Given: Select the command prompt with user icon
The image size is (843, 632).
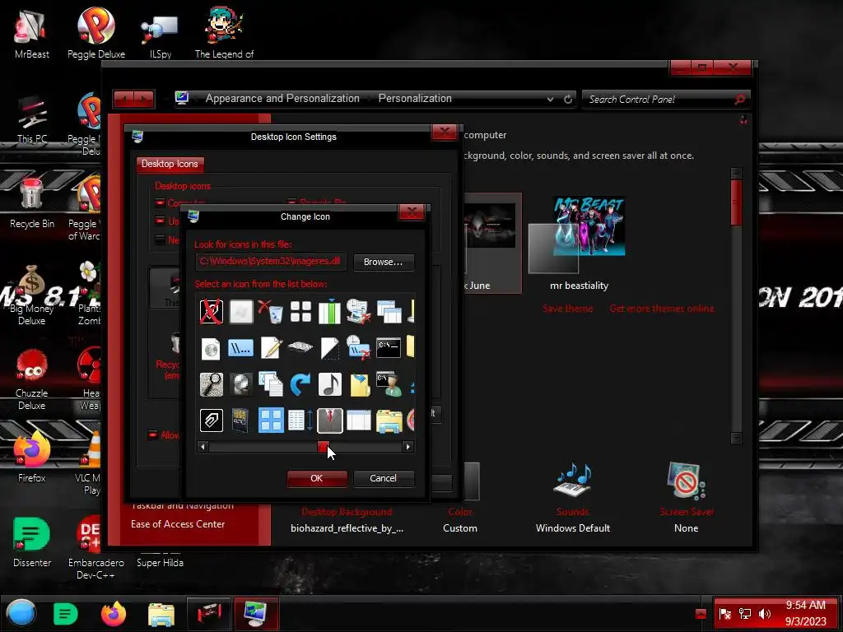Looking at the screenshot, I should coord(389,384).
